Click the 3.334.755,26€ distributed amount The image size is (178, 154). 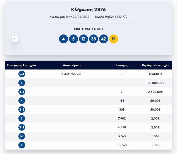tap(72, 74)
